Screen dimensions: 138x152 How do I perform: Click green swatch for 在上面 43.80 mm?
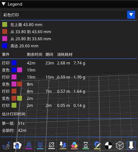(4, 25)
